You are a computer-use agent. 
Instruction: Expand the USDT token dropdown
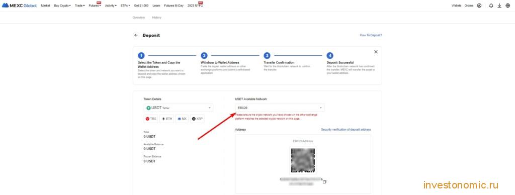(x=179, y=108)
